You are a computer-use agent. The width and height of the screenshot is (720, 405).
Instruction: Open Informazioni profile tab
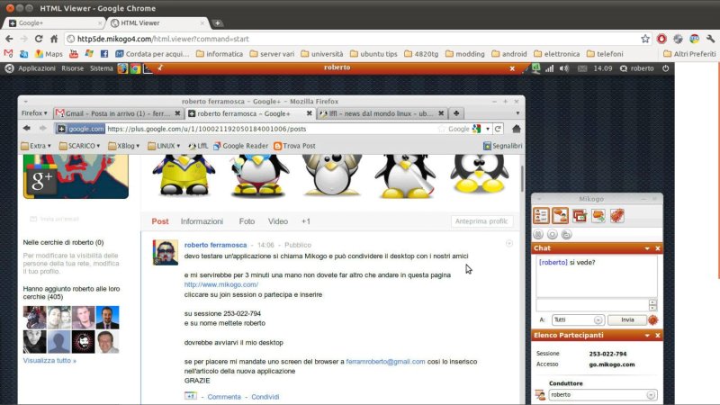tap(202, 221)
